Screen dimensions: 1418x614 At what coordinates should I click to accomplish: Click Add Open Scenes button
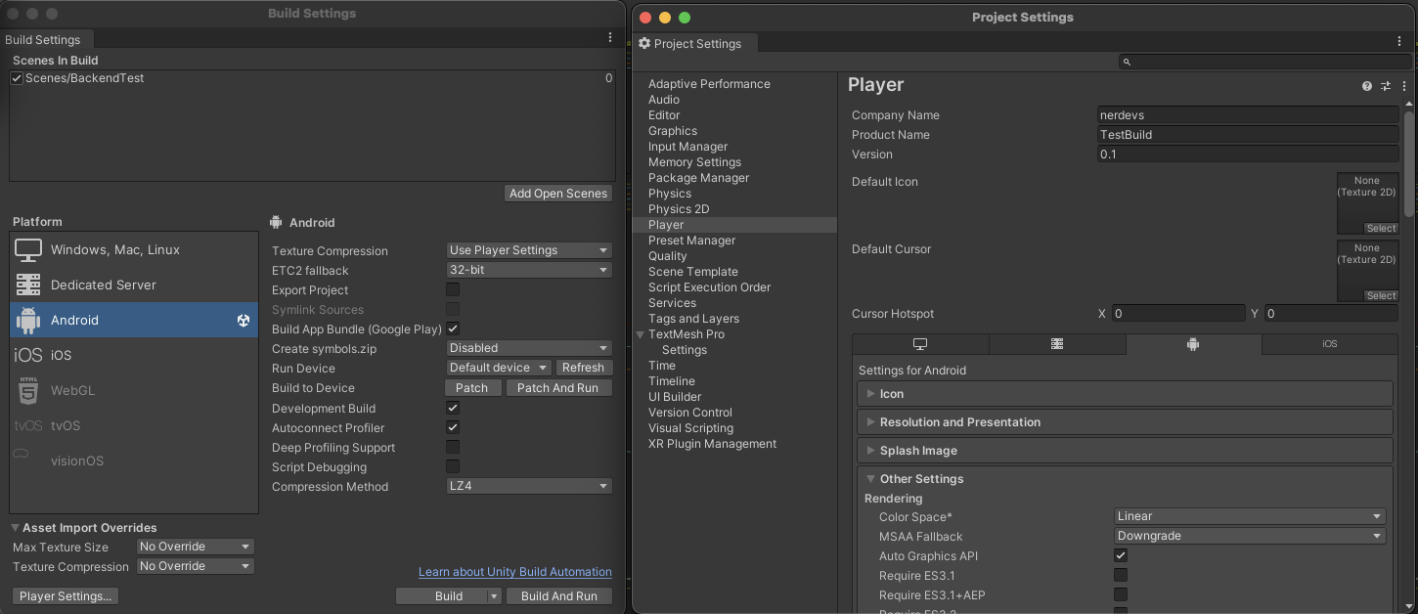558,194
